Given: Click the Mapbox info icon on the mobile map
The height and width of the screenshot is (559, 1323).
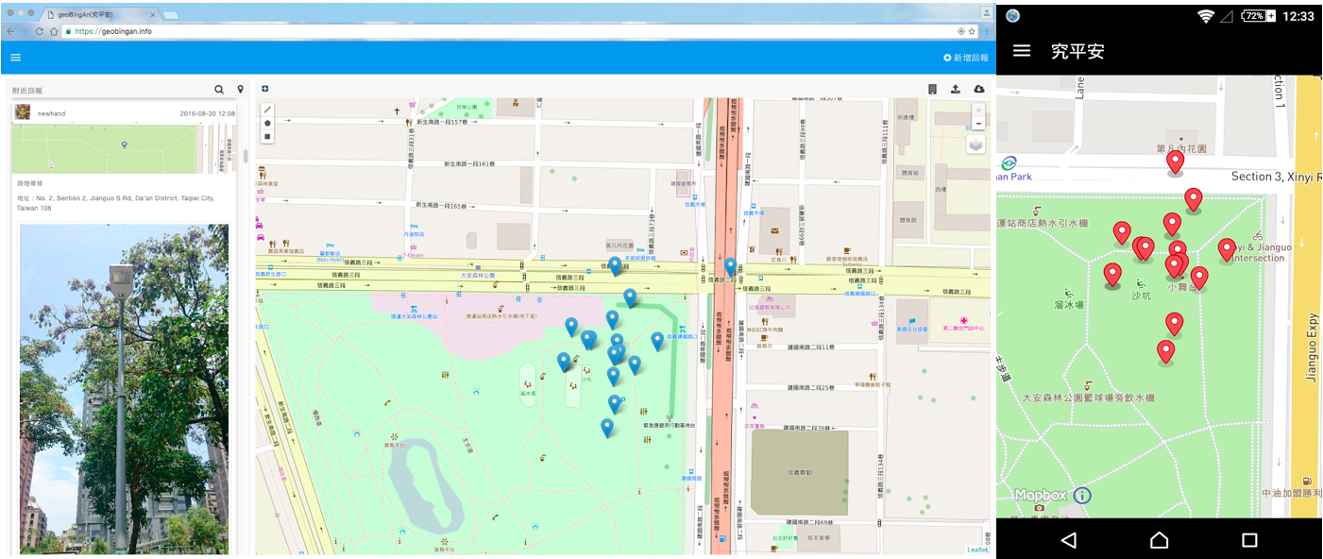Looking at the screenshot, I should 1082,495.
